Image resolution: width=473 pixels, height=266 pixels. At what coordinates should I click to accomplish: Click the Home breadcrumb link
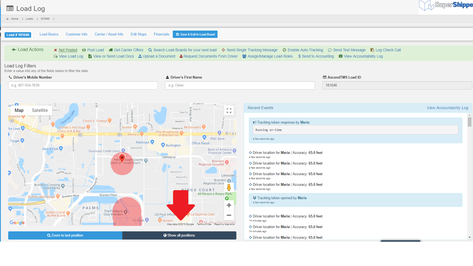[14, 19]
